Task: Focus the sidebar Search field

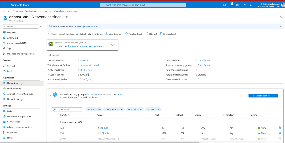Action: pyautogui.click(x=20, y=27)
